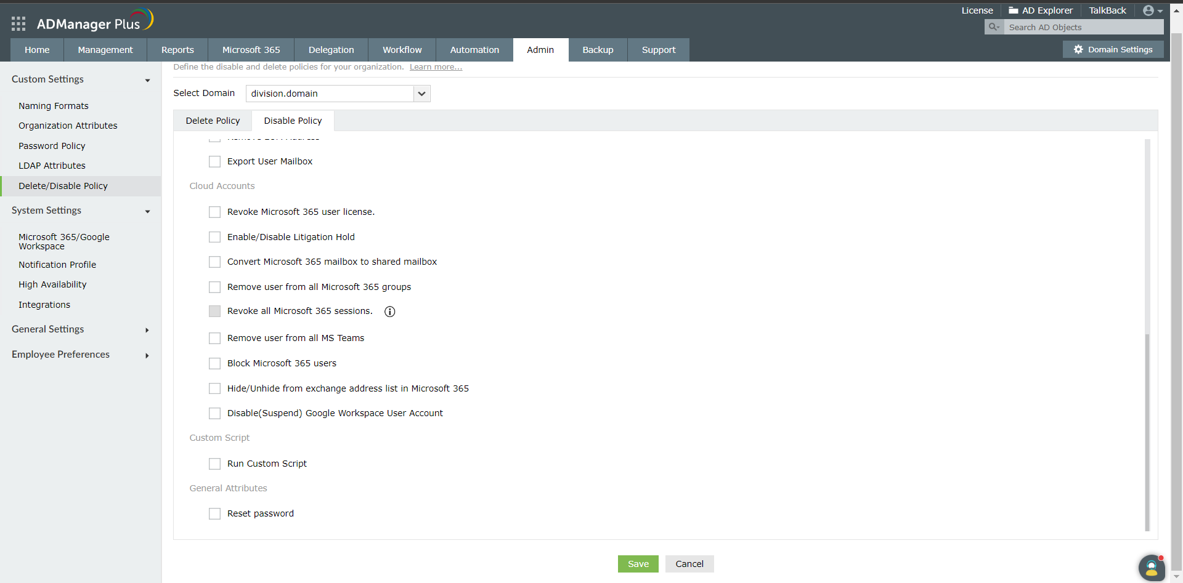
Task: Open the Microsoft 365 tab
Action: click(251, 50)
